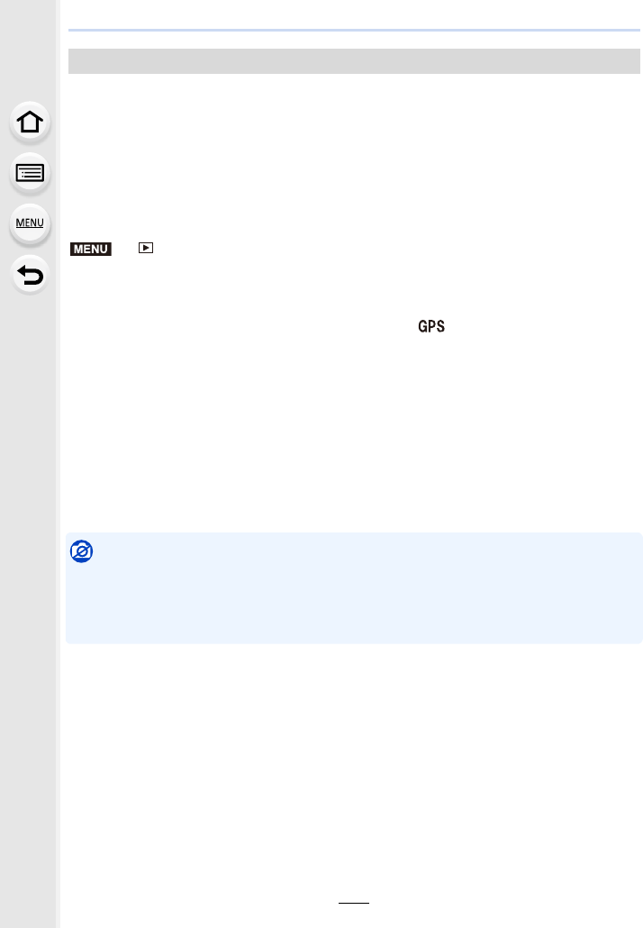Screen dimensions: 643x928
Task: Select the inverted MENU badge in body
Action: pyautogui.click(x=90, y=250)
